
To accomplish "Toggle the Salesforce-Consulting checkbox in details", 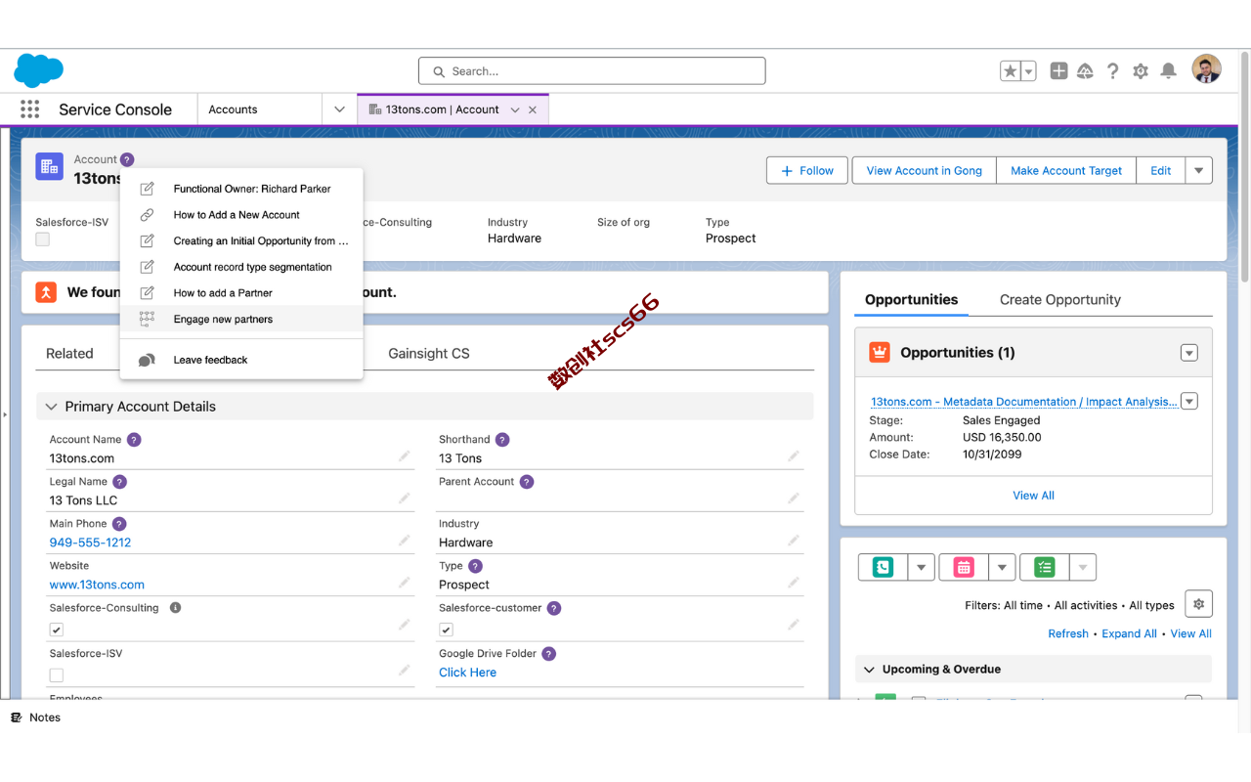I will 57,630.
